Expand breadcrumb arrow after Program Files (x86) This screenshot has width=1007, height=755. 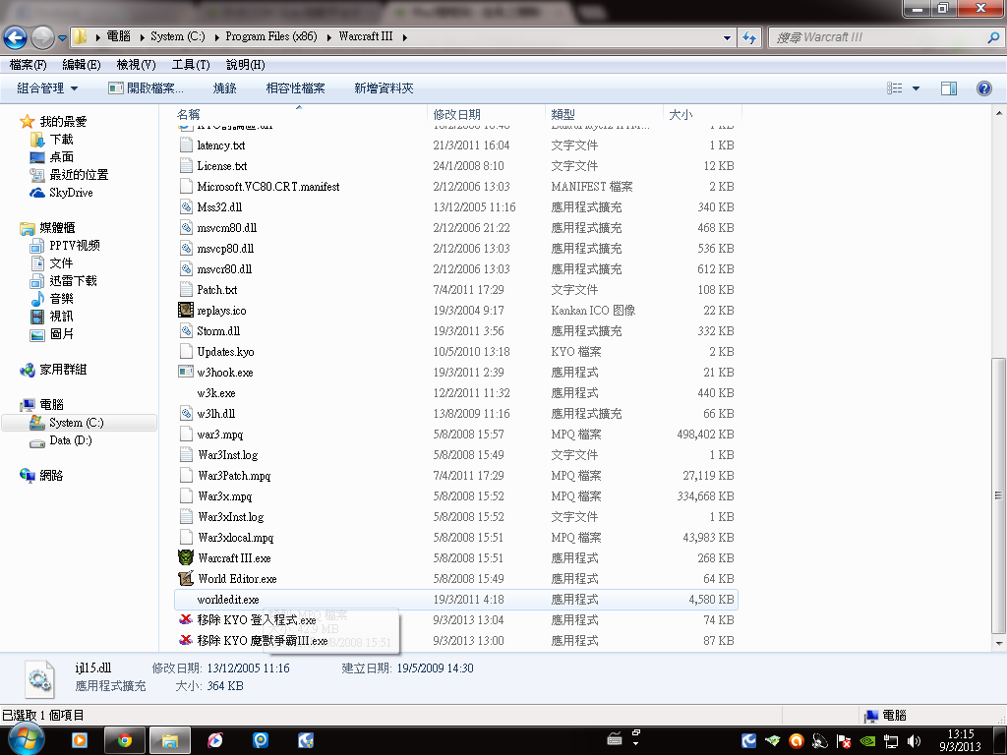(x=328, y=37)
